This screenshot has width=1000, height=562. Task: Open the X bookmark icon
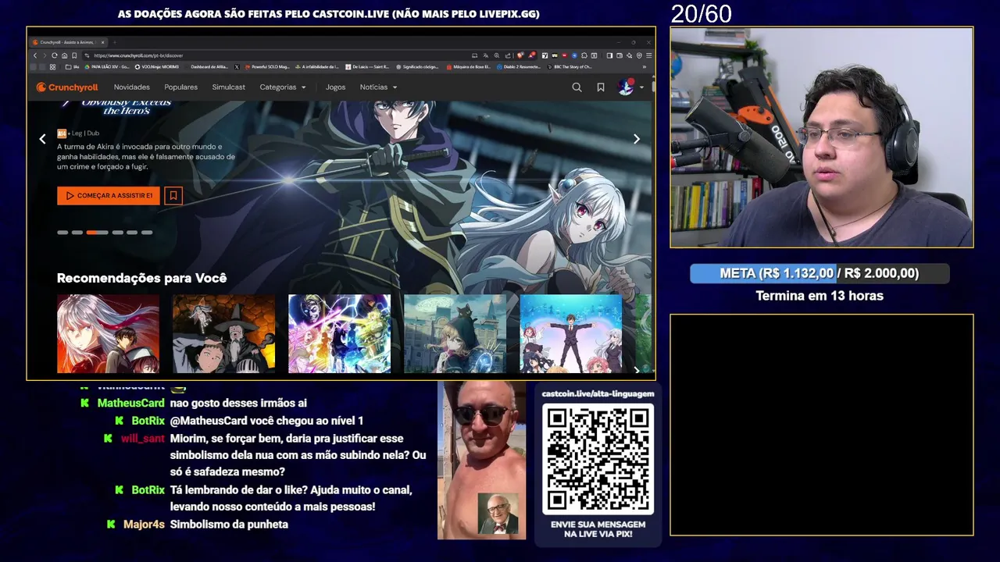pos(237,67)
